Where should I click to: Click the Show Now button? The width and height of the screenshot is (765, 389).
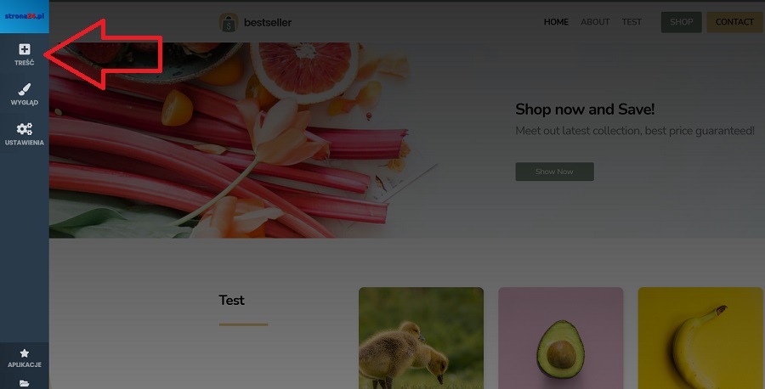click(x=555, y=172)
